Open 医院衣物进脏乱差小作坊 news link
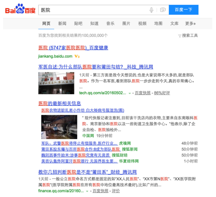 83,110
